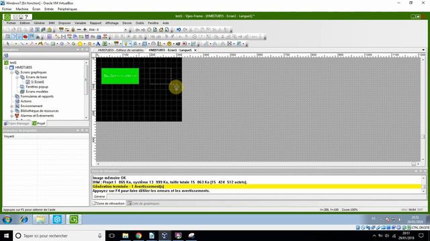Select Fenêtres popup tree item
Screen dimensions: 430x241
(x=37, y=87)
